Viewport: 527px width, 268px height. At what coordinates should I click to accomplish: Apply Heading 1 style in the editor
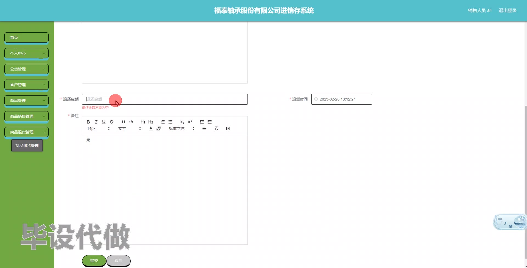click(143, 122)
